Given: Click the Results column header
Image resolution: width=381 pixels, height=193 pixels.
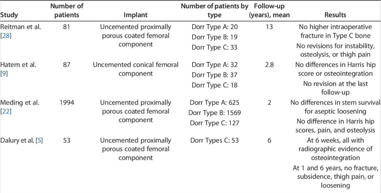Looking at the screenshot, I should click(335, 15).
